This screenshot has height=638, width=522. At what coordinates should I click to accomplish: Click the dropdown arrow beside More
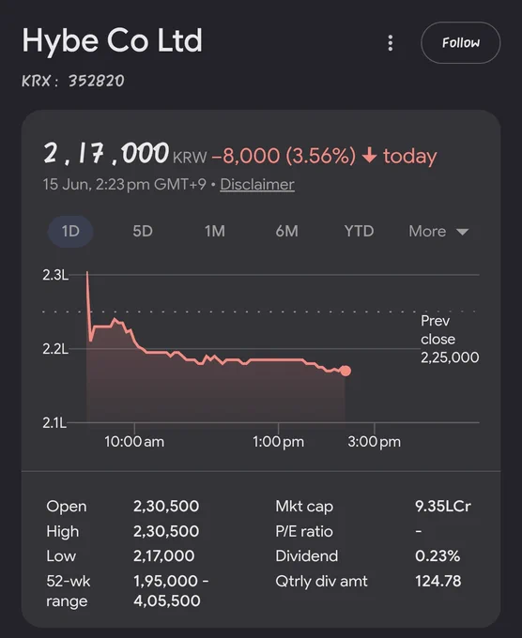(x=462, y=232)
